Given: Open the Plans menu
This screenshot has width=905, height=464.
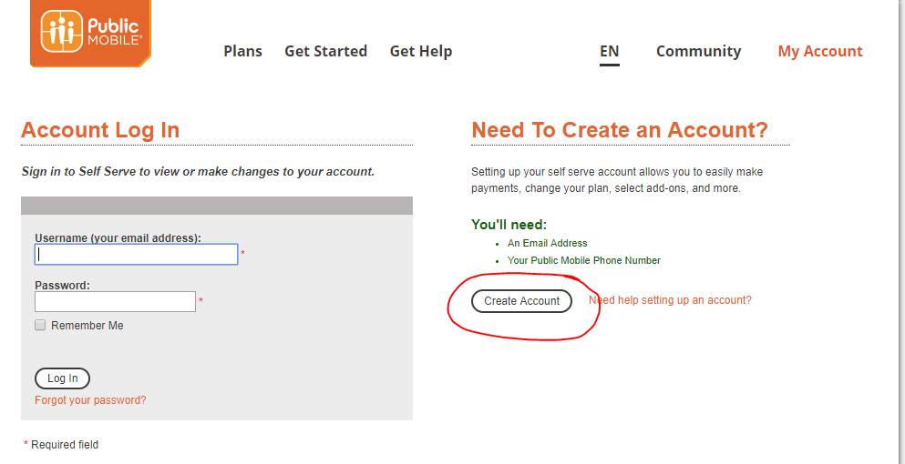Looking at the screenshot, I should tap(243, 51).
